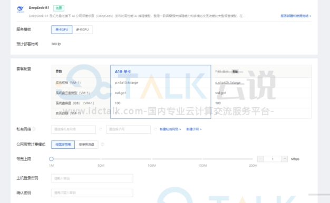This screenshot has width=330, height=203.
Task: Click the 参数 table header
Action: click(x=59, y=72)
